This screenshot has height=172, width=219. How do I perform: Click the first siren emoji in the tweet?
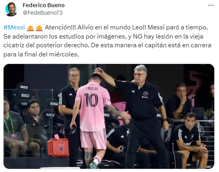click(x=30, y=28)
